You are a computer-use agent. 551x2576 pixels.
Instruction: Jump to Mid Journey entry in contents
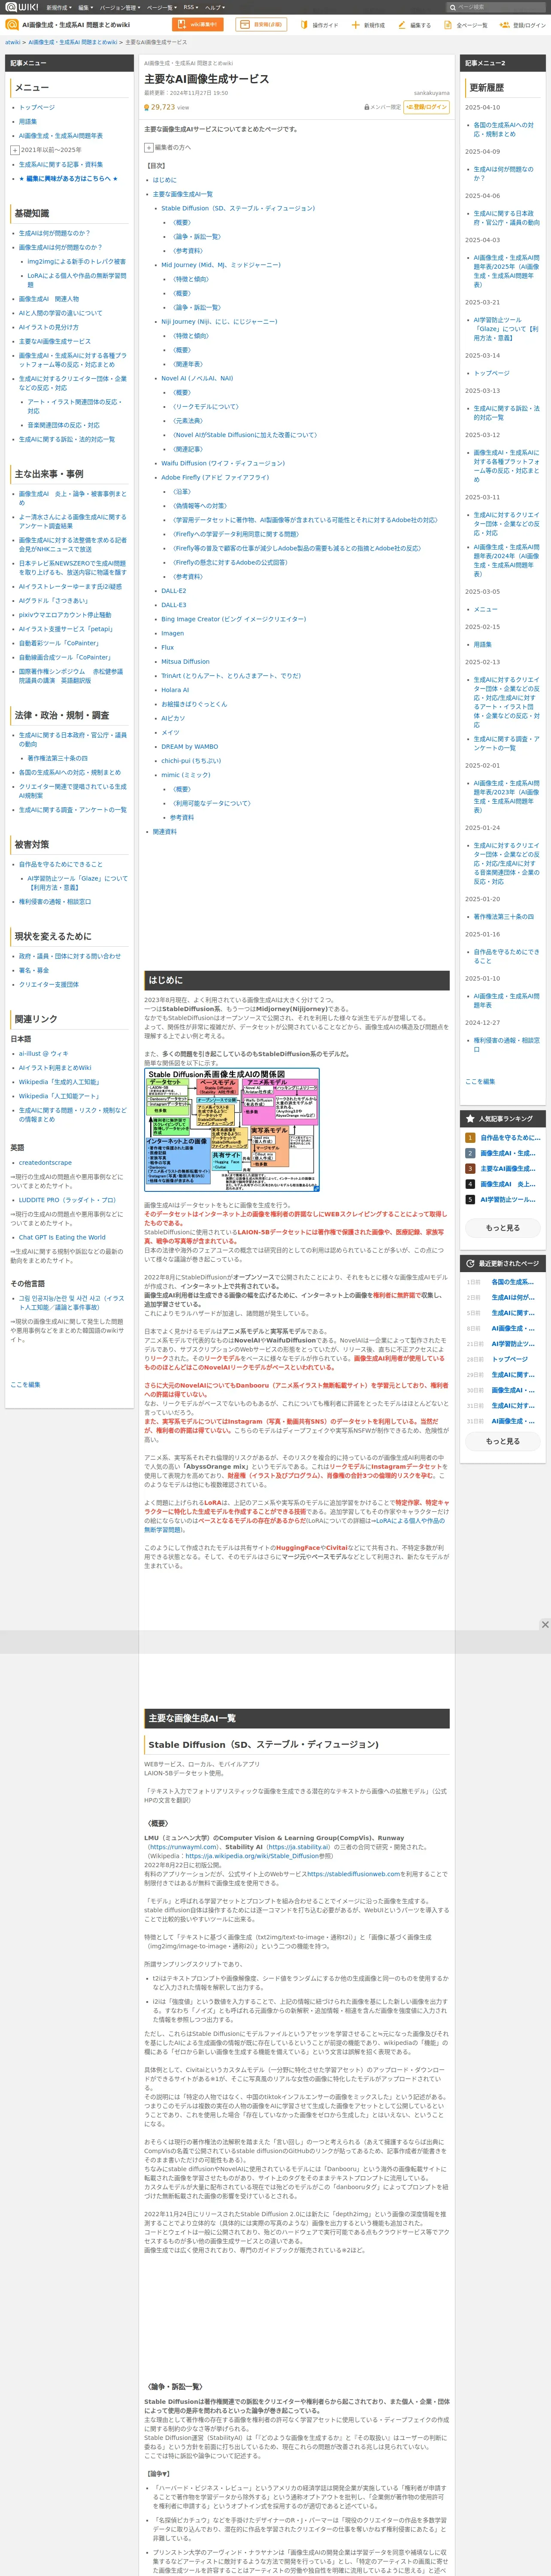221,265
